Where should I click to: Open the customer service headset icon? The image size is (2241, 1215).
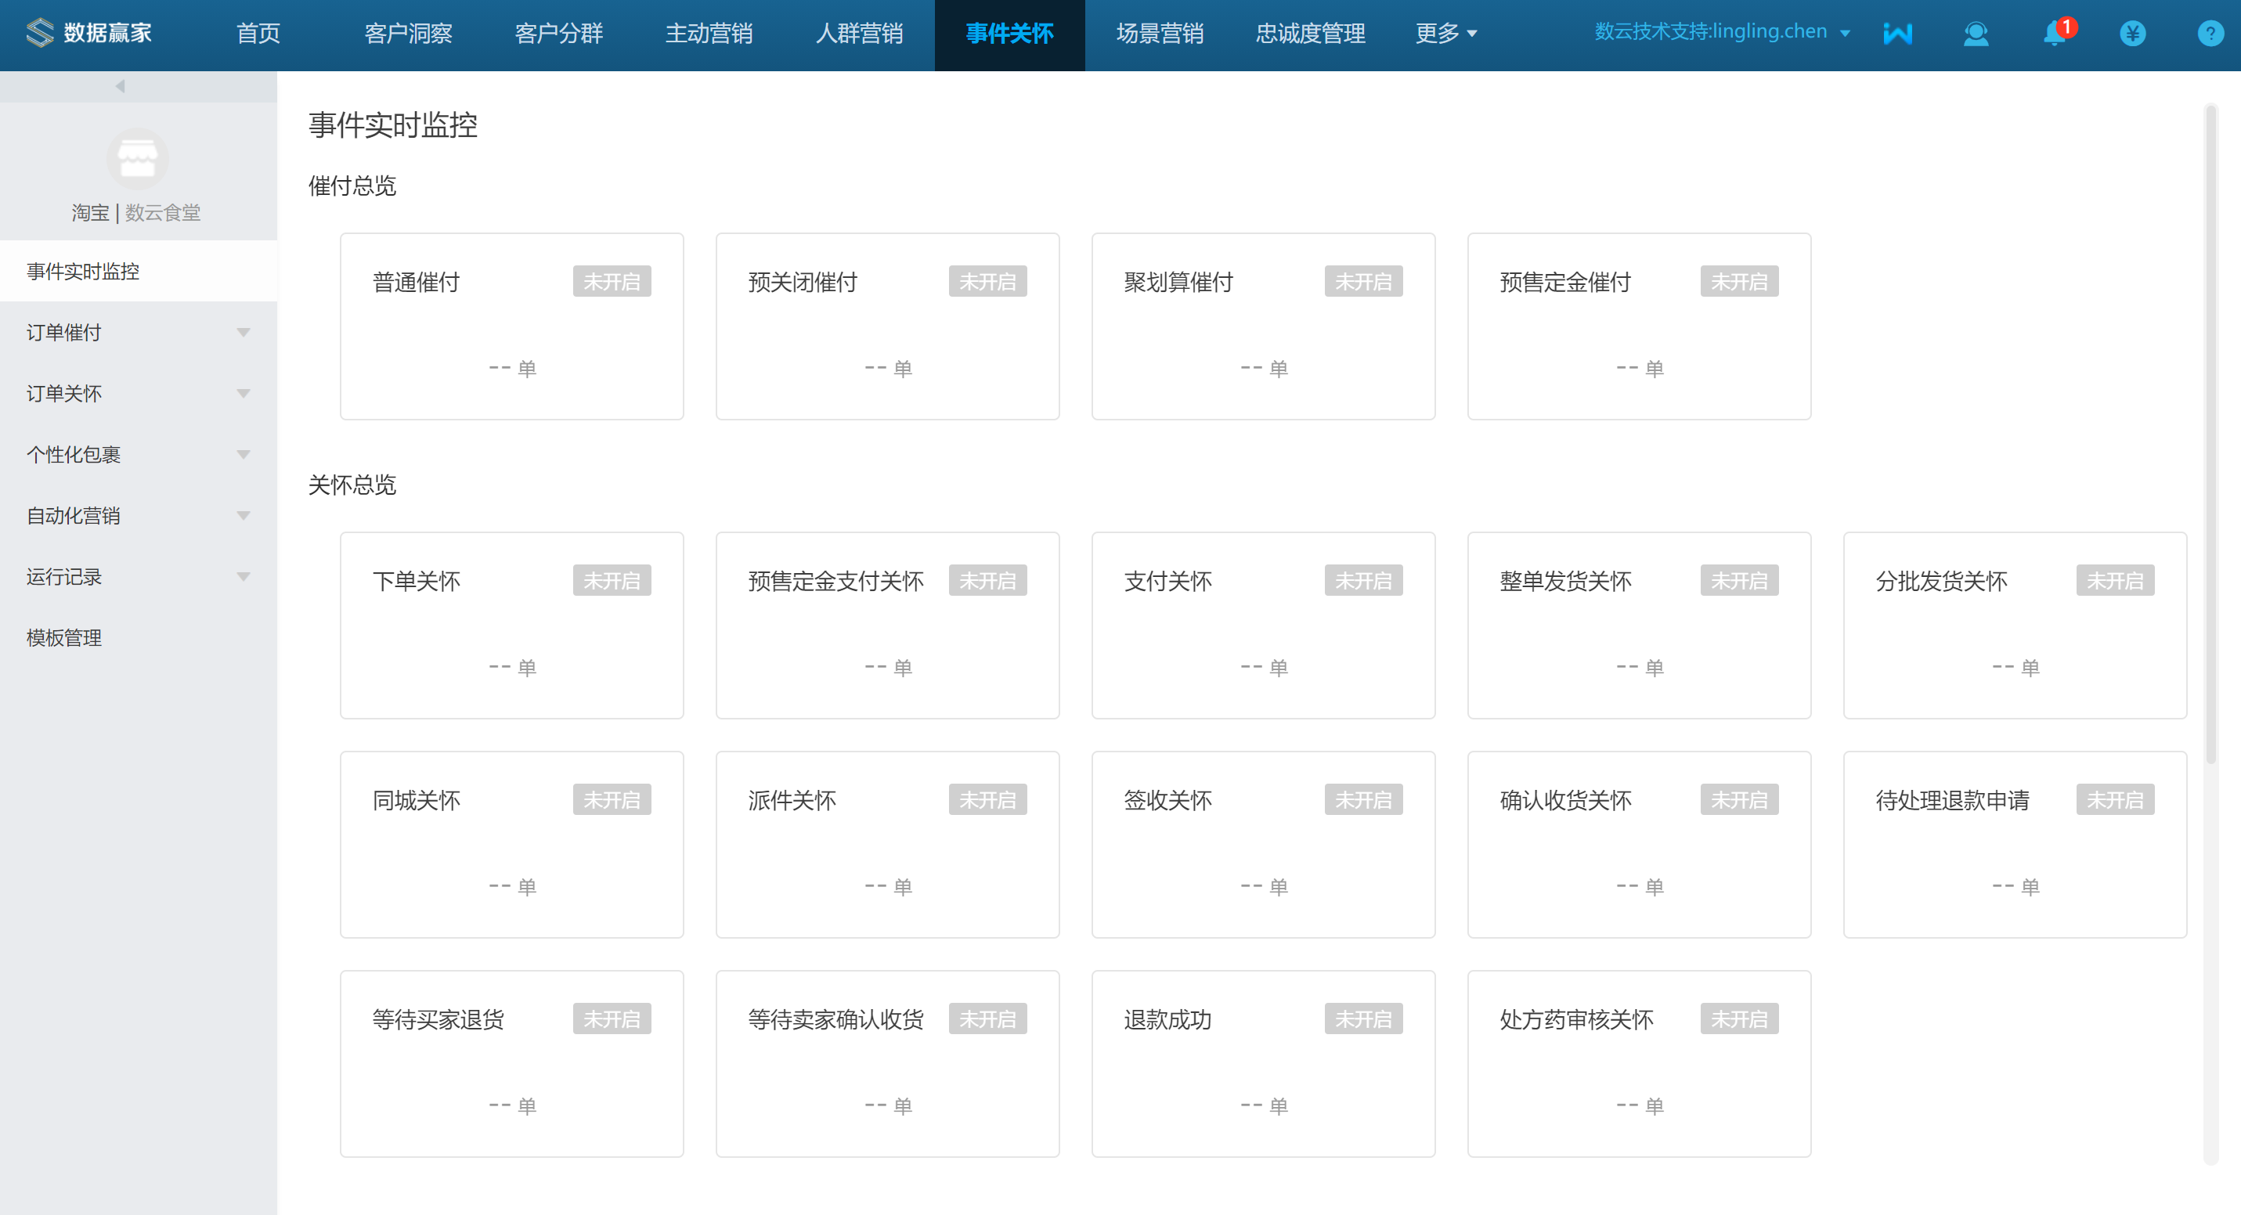pos(1976,34)
